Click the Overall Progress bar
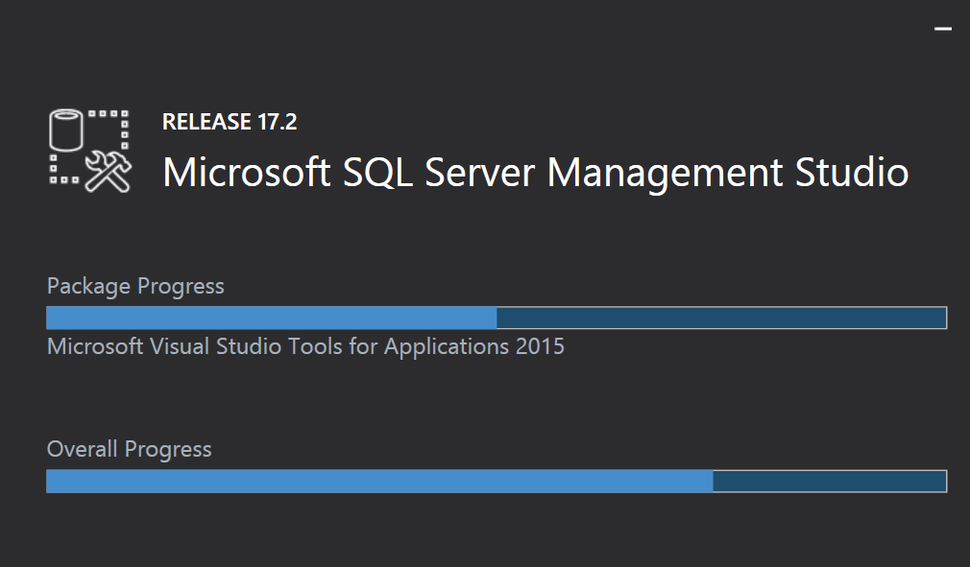The width and height of the screenshot is (970, 567). (x=497, y=482)
